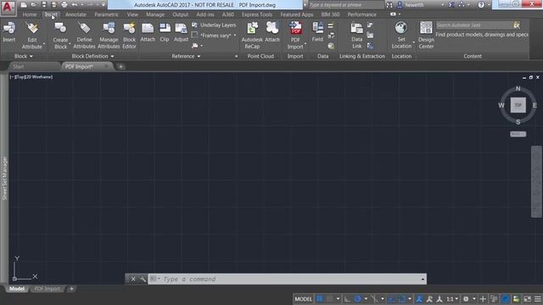Click the Create Block tool
Viewport: 543px width, 305px height.
coord(60,36)
